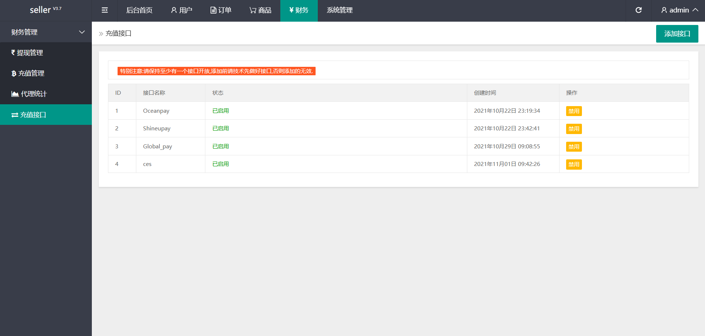This screenshot has width=705, height=336.
Task: Switch to the 财务 finance tab
Action: coord(299,10)
